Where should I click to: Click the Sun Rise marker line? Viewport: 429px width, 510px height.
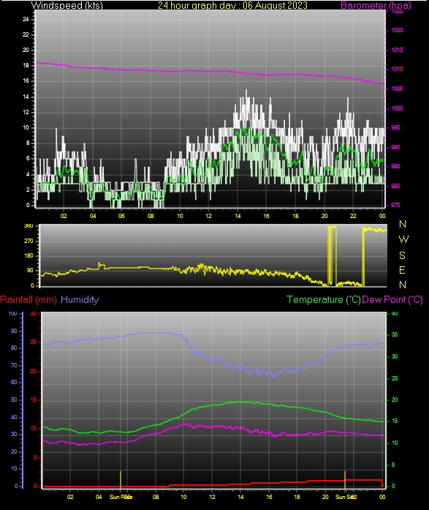[x=121, y=480]
